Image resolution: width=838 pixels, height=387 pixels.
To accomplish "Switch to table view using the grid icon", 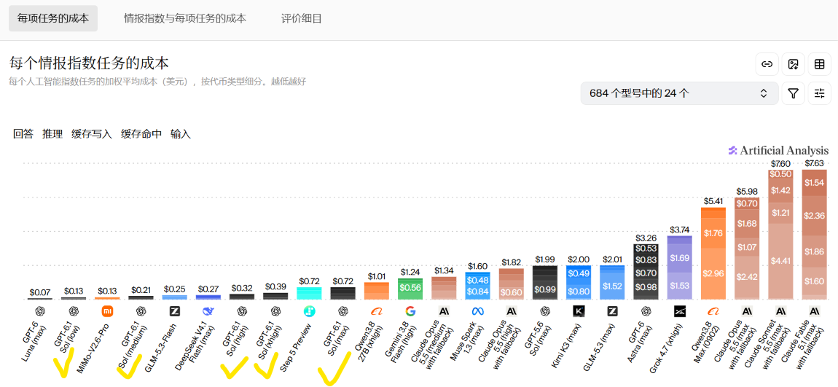I will coord(819,64).
